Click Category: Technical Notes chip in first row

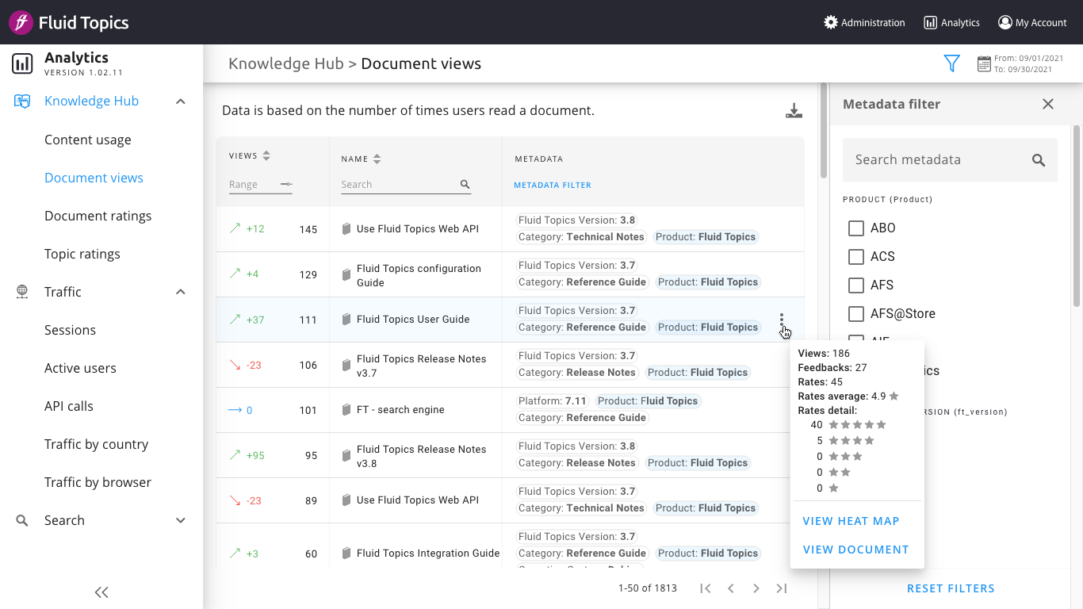click(581, 236)
